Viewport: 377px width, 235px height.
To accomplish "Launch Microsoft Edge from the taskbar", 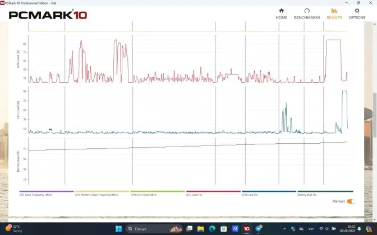I will click(x=212, y=229).
